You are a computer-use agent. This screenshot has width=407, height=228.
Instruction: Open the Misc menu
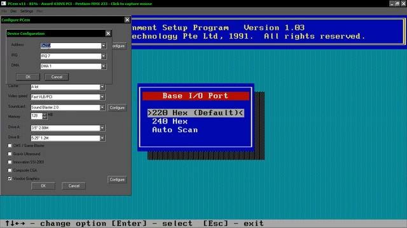click(x=39, y=11)
